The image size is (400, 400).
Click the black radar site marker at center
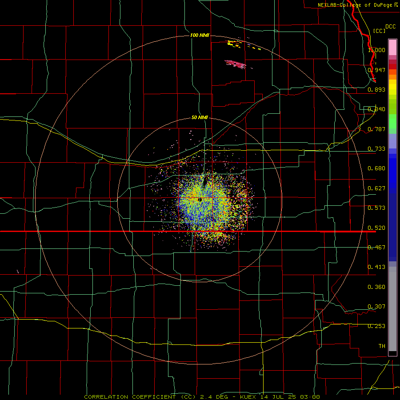coord(200,200)
